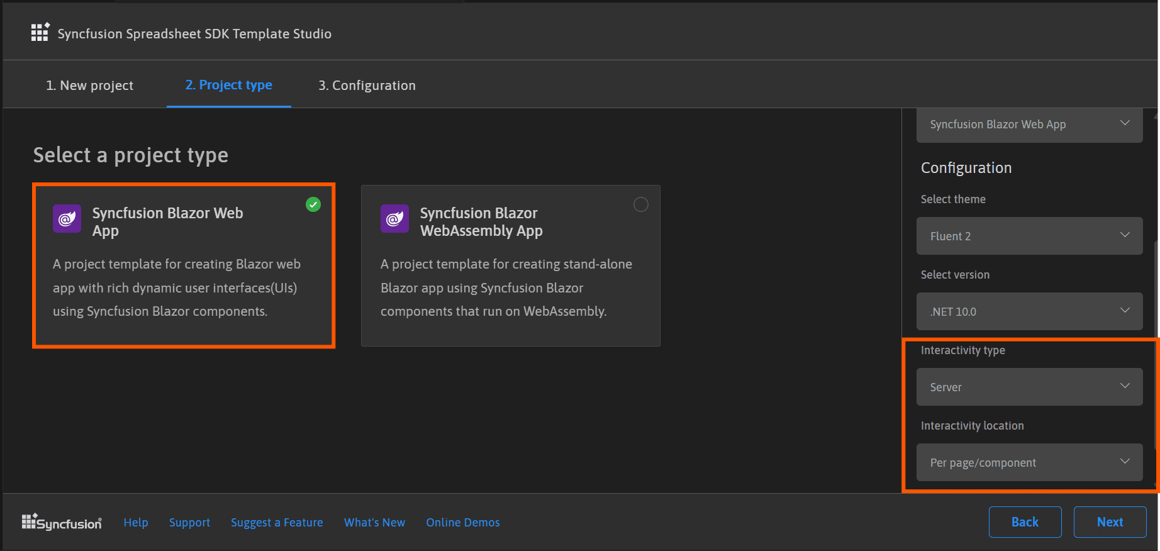Click the green selected checkmark on the Blazor Web App card
1160x551 pixels.
pyautogui.click(x=313, y=204)
